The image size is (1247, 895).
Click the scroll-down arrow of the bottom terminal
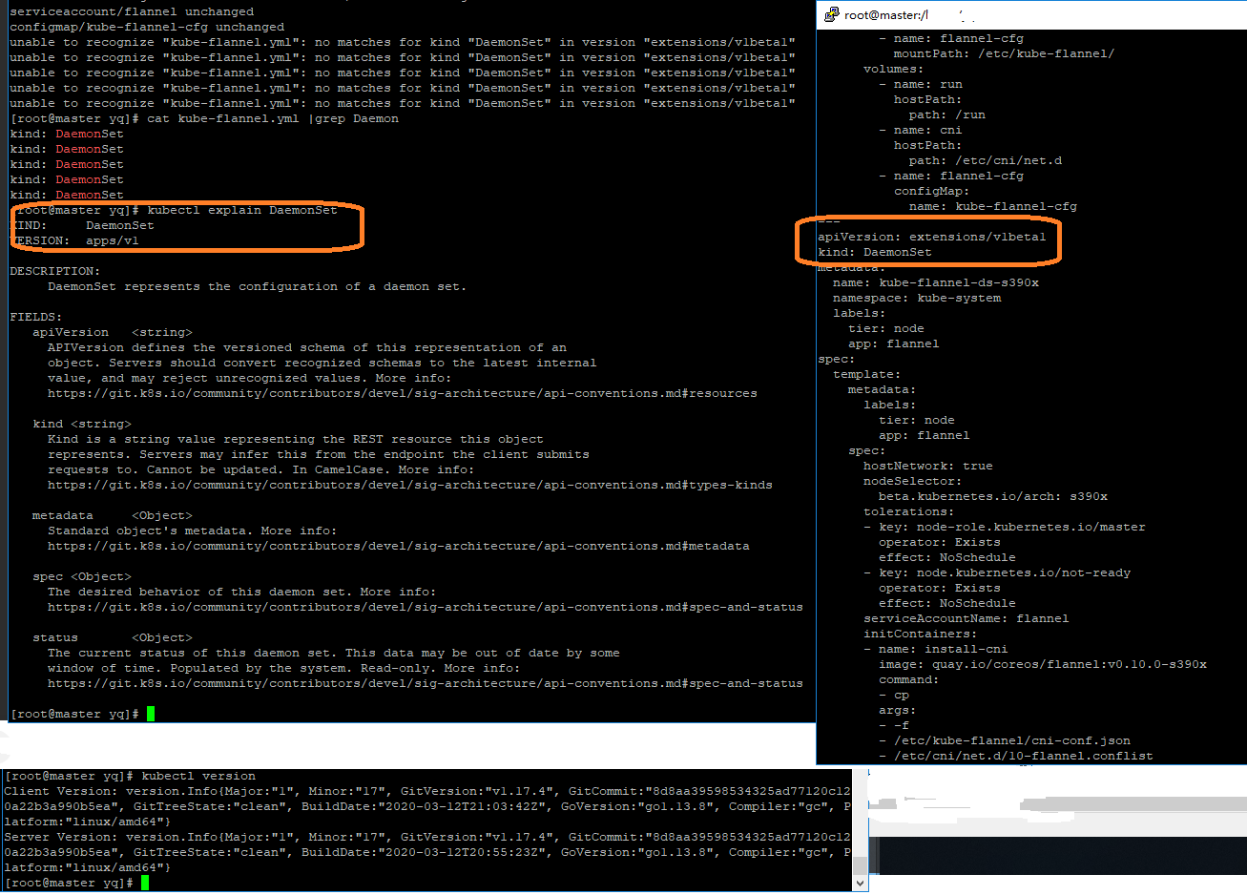point(862,884)
